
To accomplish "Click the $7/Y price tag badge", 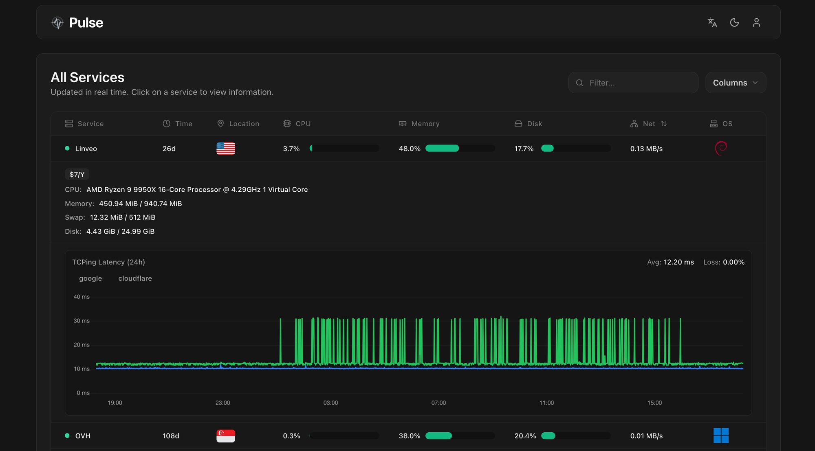I will pyautogui.click(x=77, y=175).
